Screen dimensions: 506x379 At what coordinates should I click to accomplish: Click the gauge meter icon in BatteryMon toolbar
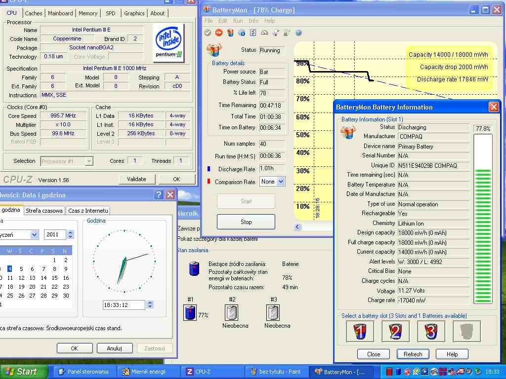pyautogui.click(x=264, y=33)
